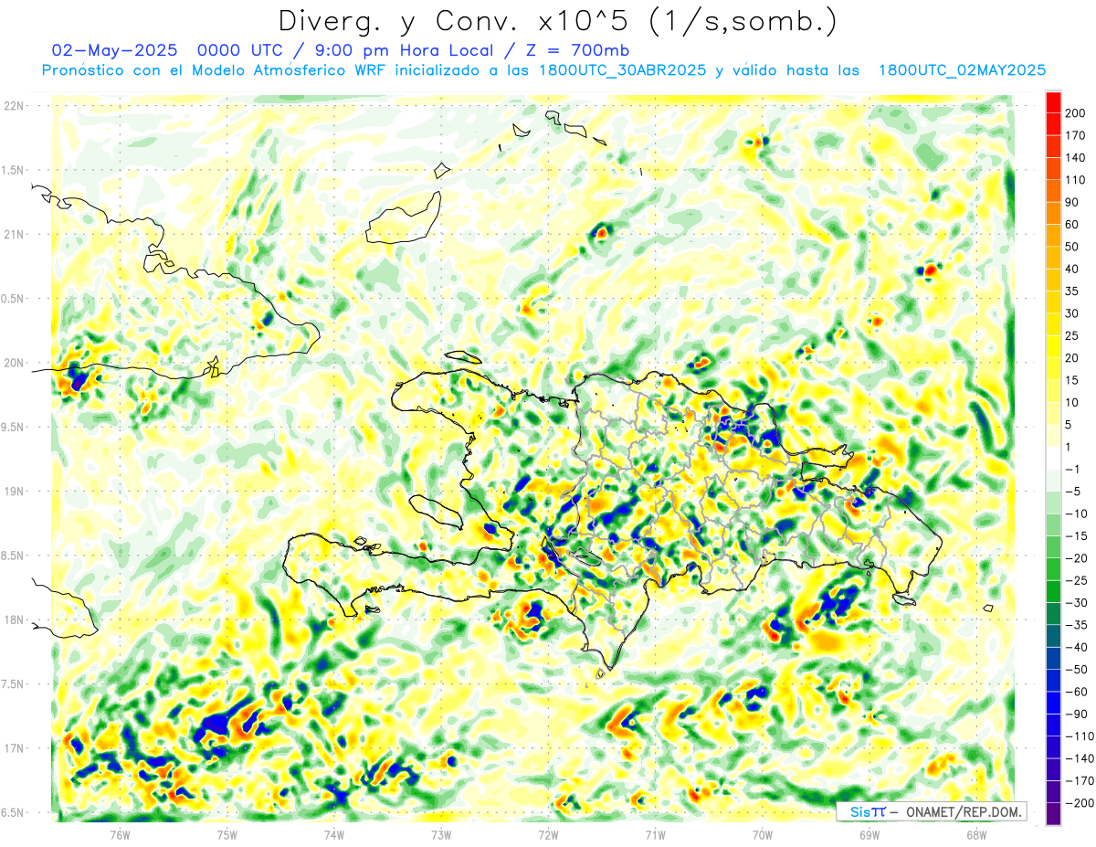The width and height of the screenshot is (1096, 847).
Task: Click the positive colorbar value '15'
Action: pos(1072,380)
